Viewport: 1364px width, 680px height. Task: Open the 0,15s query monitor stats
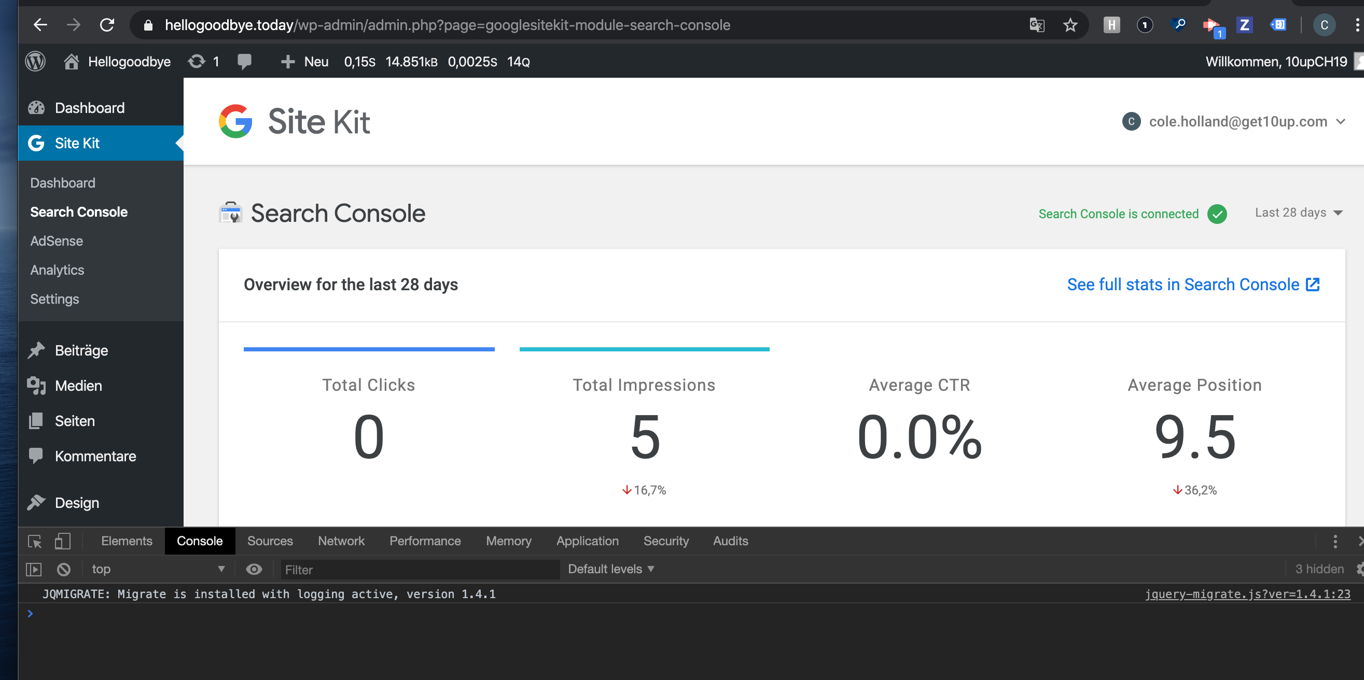[x=437, y=61]
